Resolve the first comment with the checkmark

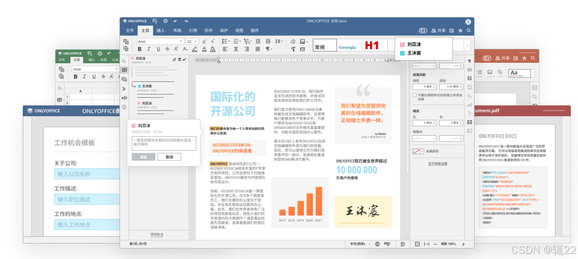[x=184, y=59]
